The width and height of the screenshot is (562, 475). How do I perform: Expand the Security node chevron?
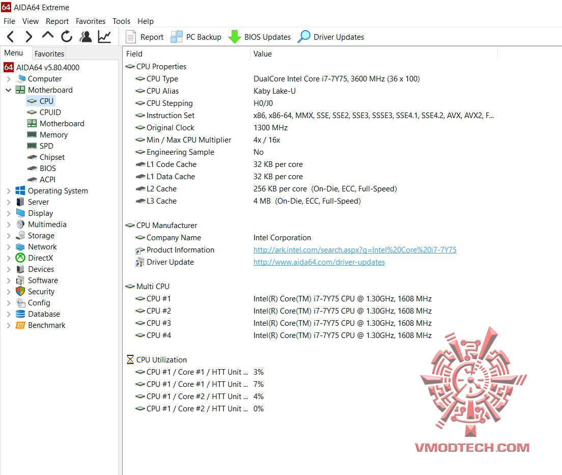click(9, 291)
